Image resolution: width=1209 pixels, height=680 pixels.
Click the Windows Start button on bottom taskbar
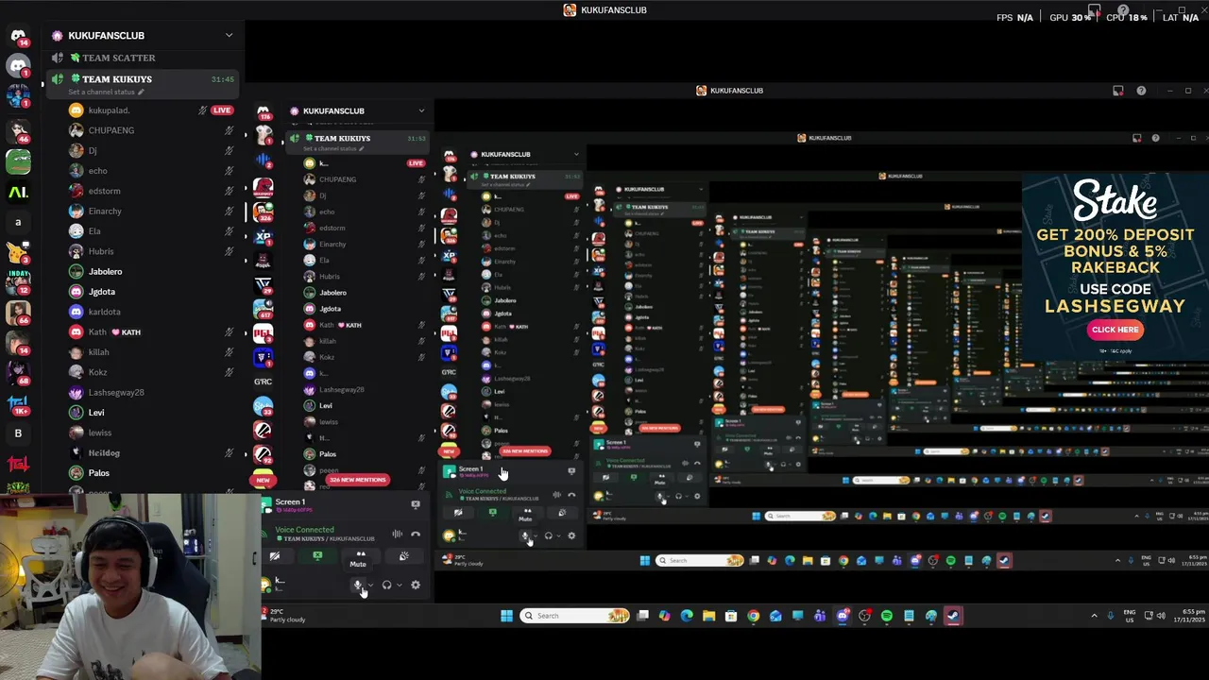(x=506, y=616)
